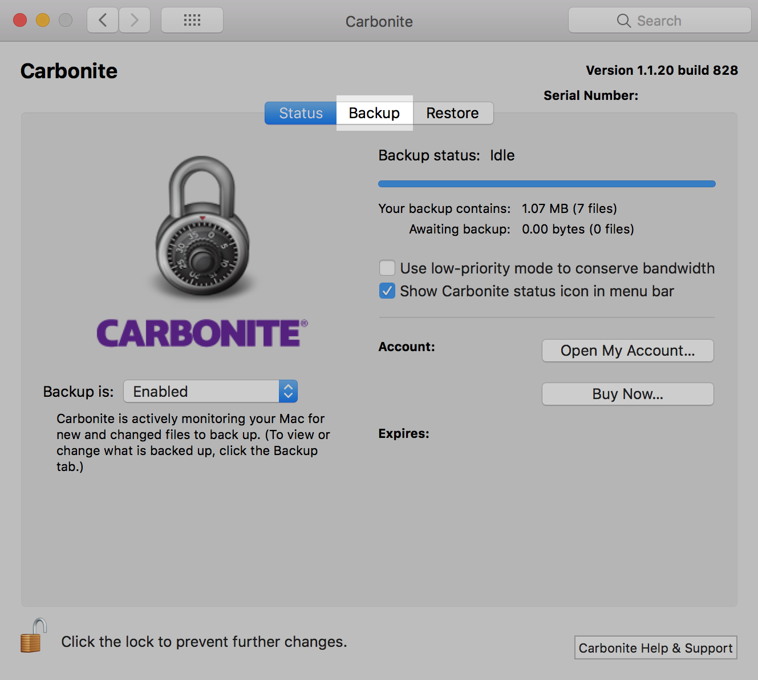Open Carbonite Help & Support

click(x=655, y=648)
